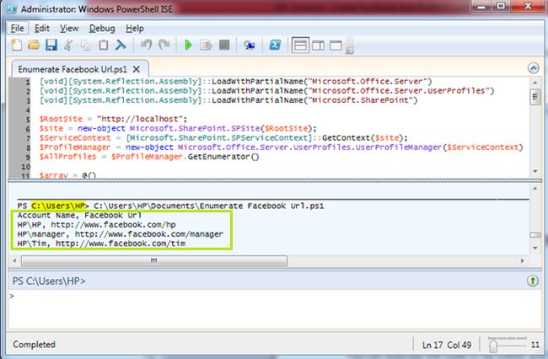The width and height of the screenshot is (548, 359).
Task: Close the Enumerate Facebook Url.ps1 tab
Action: point(137,69)
